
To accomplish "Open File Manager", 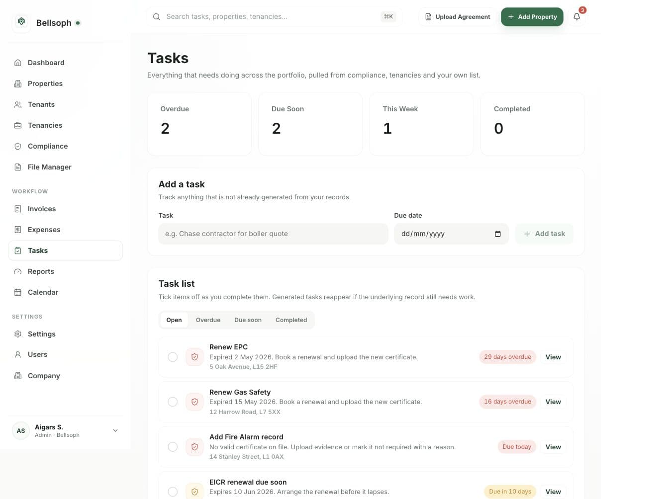I will click(65, 167).
